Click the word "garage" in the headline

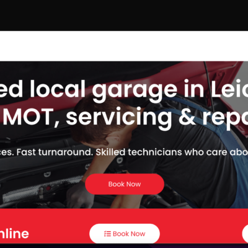tap(135, 90)
